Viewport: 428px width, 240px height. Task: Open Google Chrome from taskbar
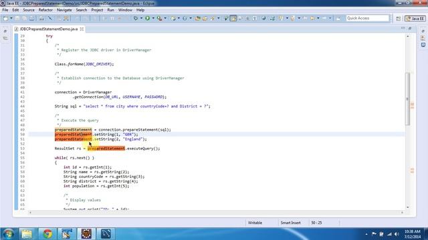point(47,234)
